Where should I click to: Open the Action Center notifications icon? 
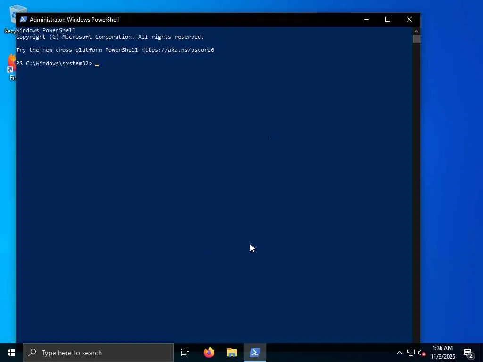[x=468, y=353]
